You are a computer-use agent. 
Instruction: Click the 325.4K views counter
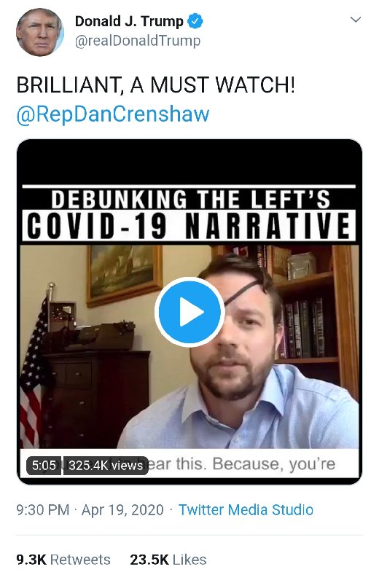[106, 466]
